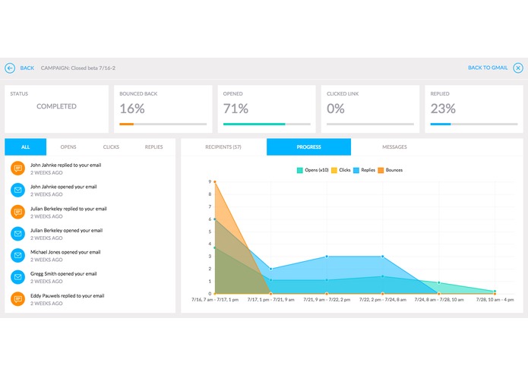Select the ALL activity tab
This screenshot has height=375, width=528.
click(26, 147)
